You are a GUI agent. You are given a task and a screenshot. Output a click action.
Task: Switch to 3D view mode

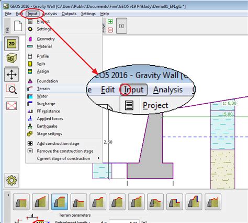(12, 58)
